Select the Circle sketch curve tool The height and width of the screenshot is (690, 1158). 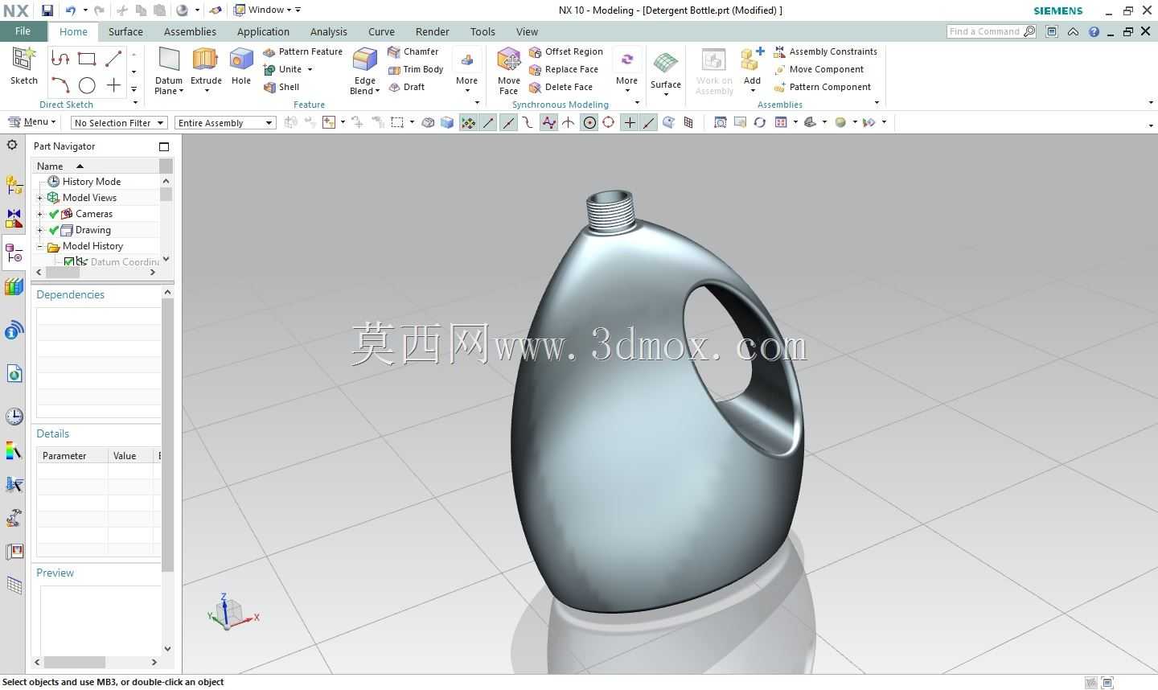[x=87, y=85]
